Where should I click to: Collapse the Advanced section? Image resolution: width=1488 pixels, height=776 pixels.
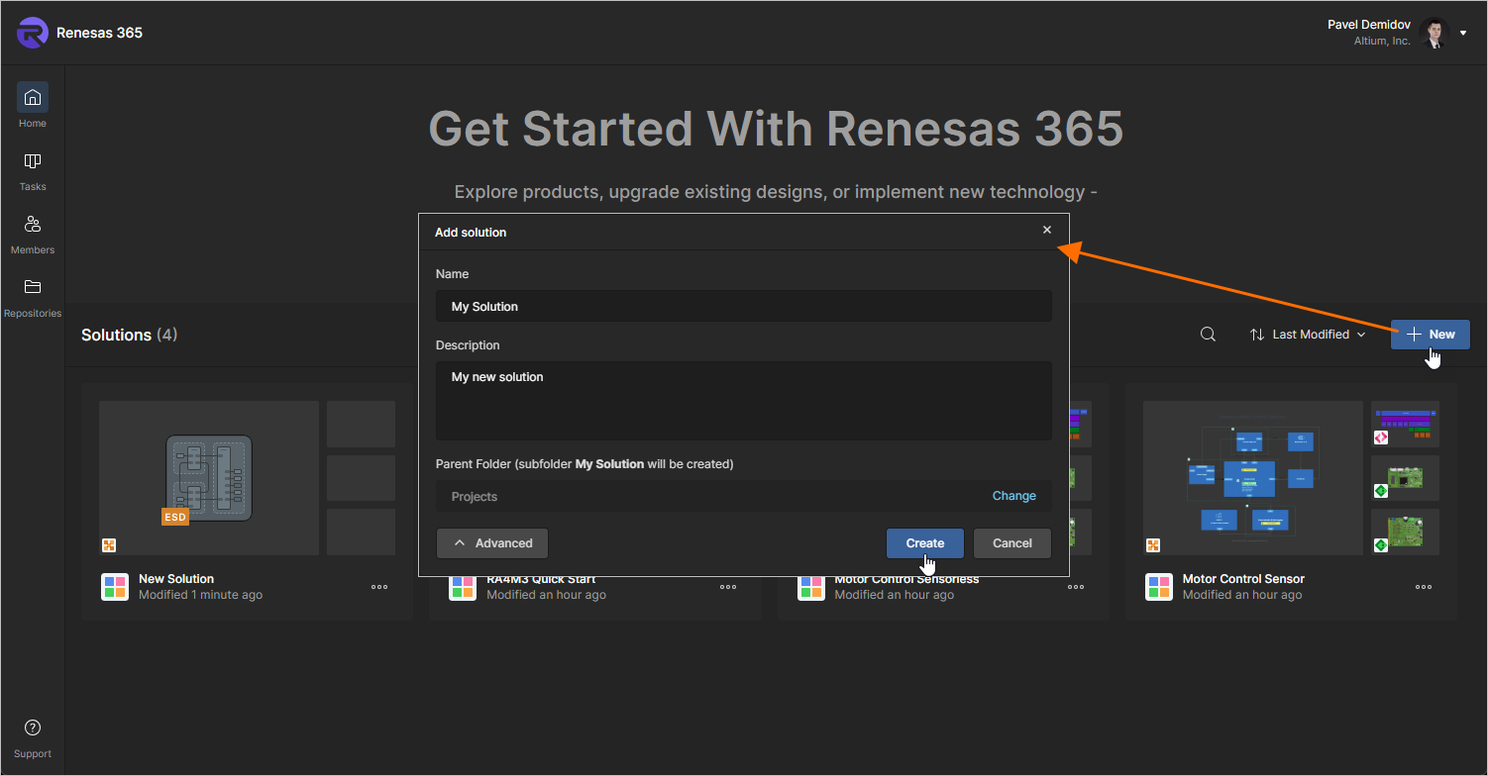pyautogui.click(x=492, y=543)
